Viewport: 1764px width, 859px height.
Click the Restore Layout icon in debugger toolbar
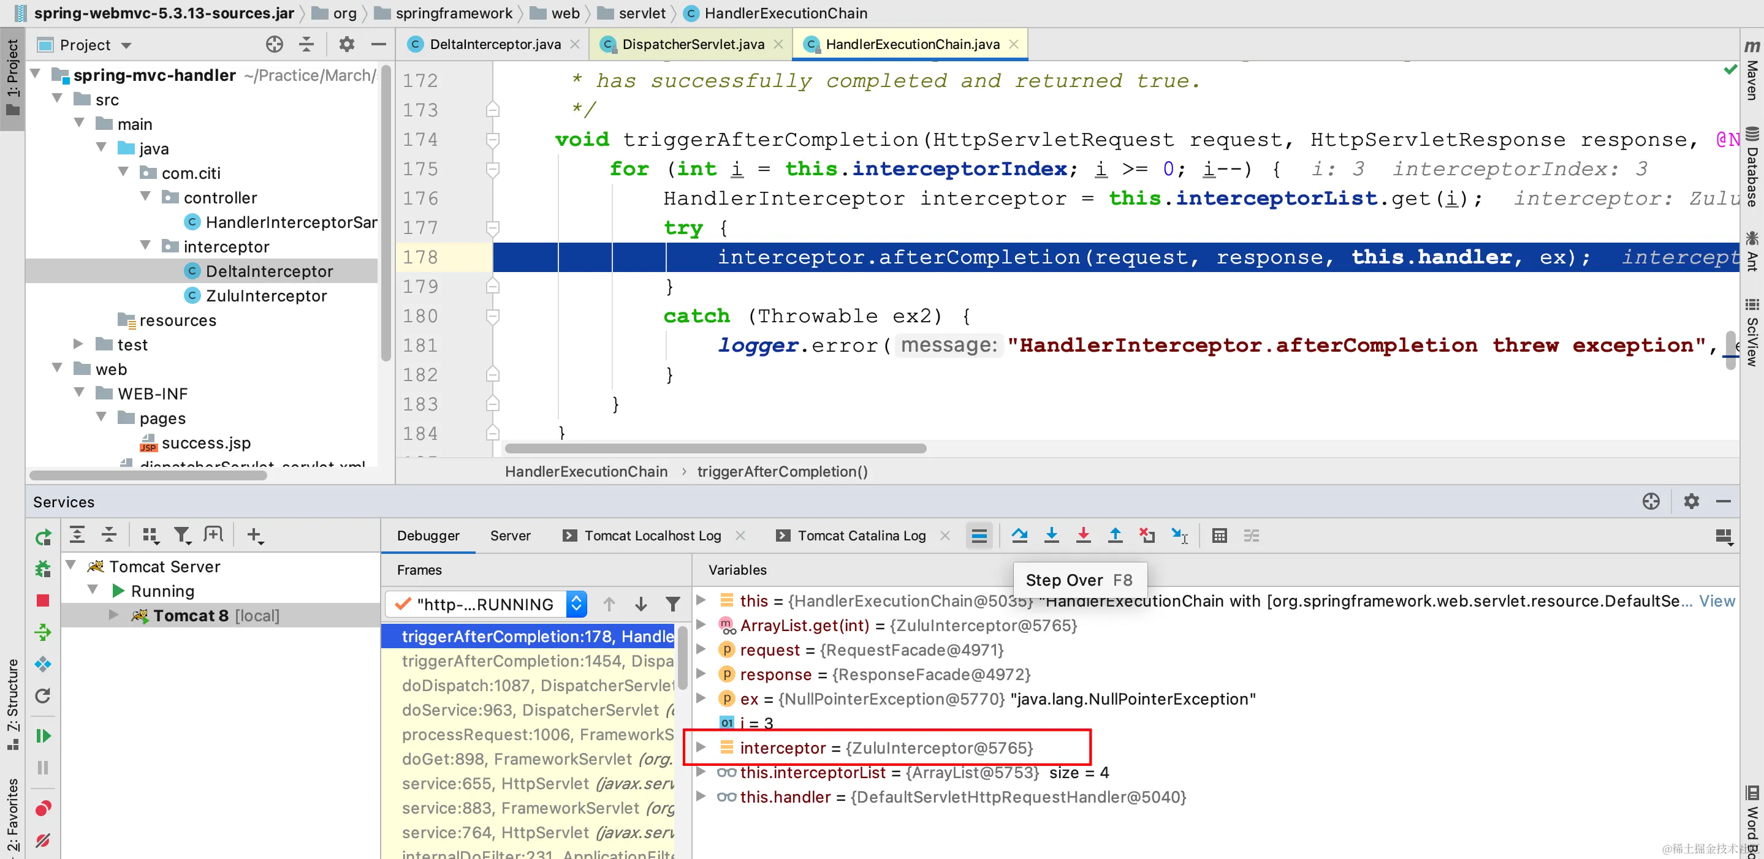(1724, 536)
